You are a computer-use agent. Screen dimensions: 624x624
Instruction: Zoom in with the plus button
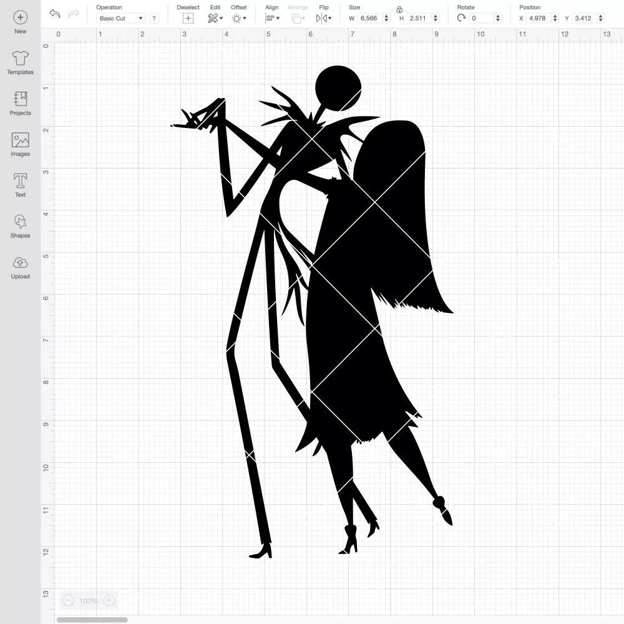(109, 600)
